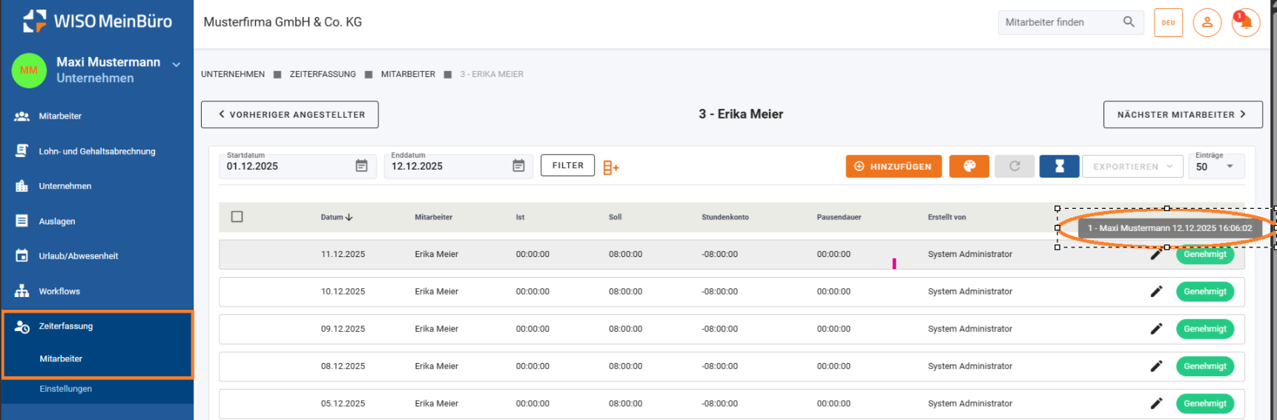Open the user profile icon
Viewport: 1277px width, 420px height.
pos(1207,23)
